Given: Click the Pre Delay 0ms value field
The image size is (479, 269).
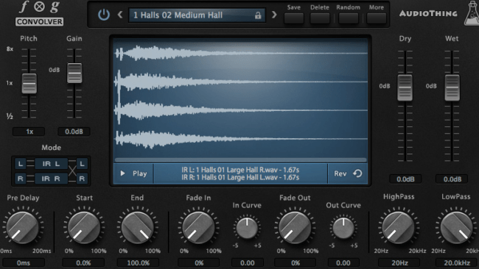Looking at the screenshot, I should [24, 262].
